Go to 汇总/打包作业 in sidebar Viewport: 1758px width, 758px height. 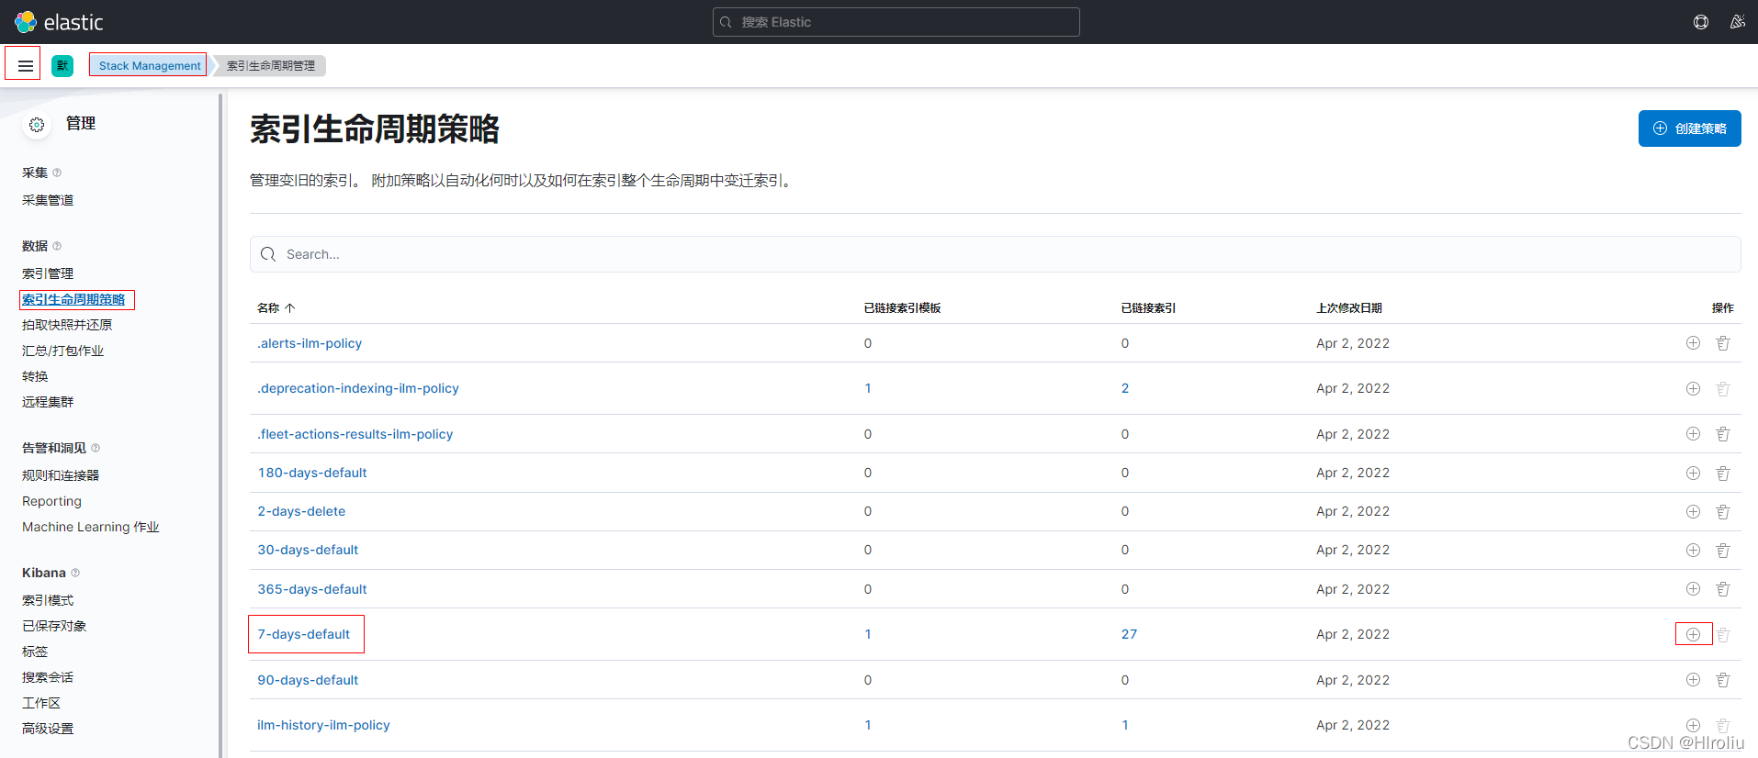(x=62, y=351)
